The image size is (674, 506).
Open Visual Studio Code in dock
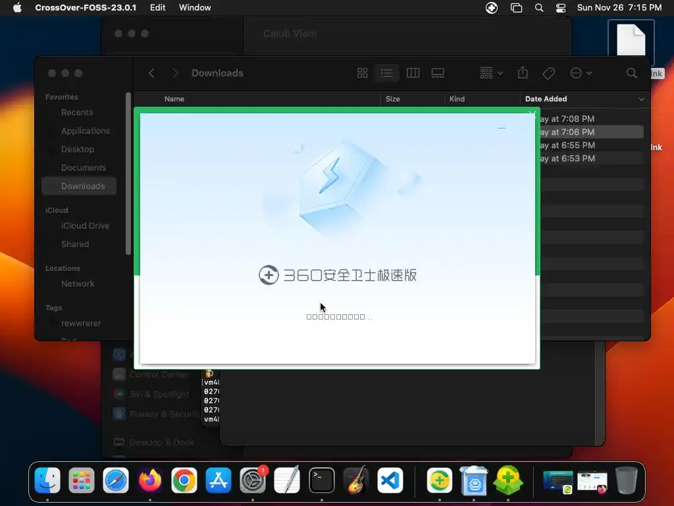click(390, 480)
